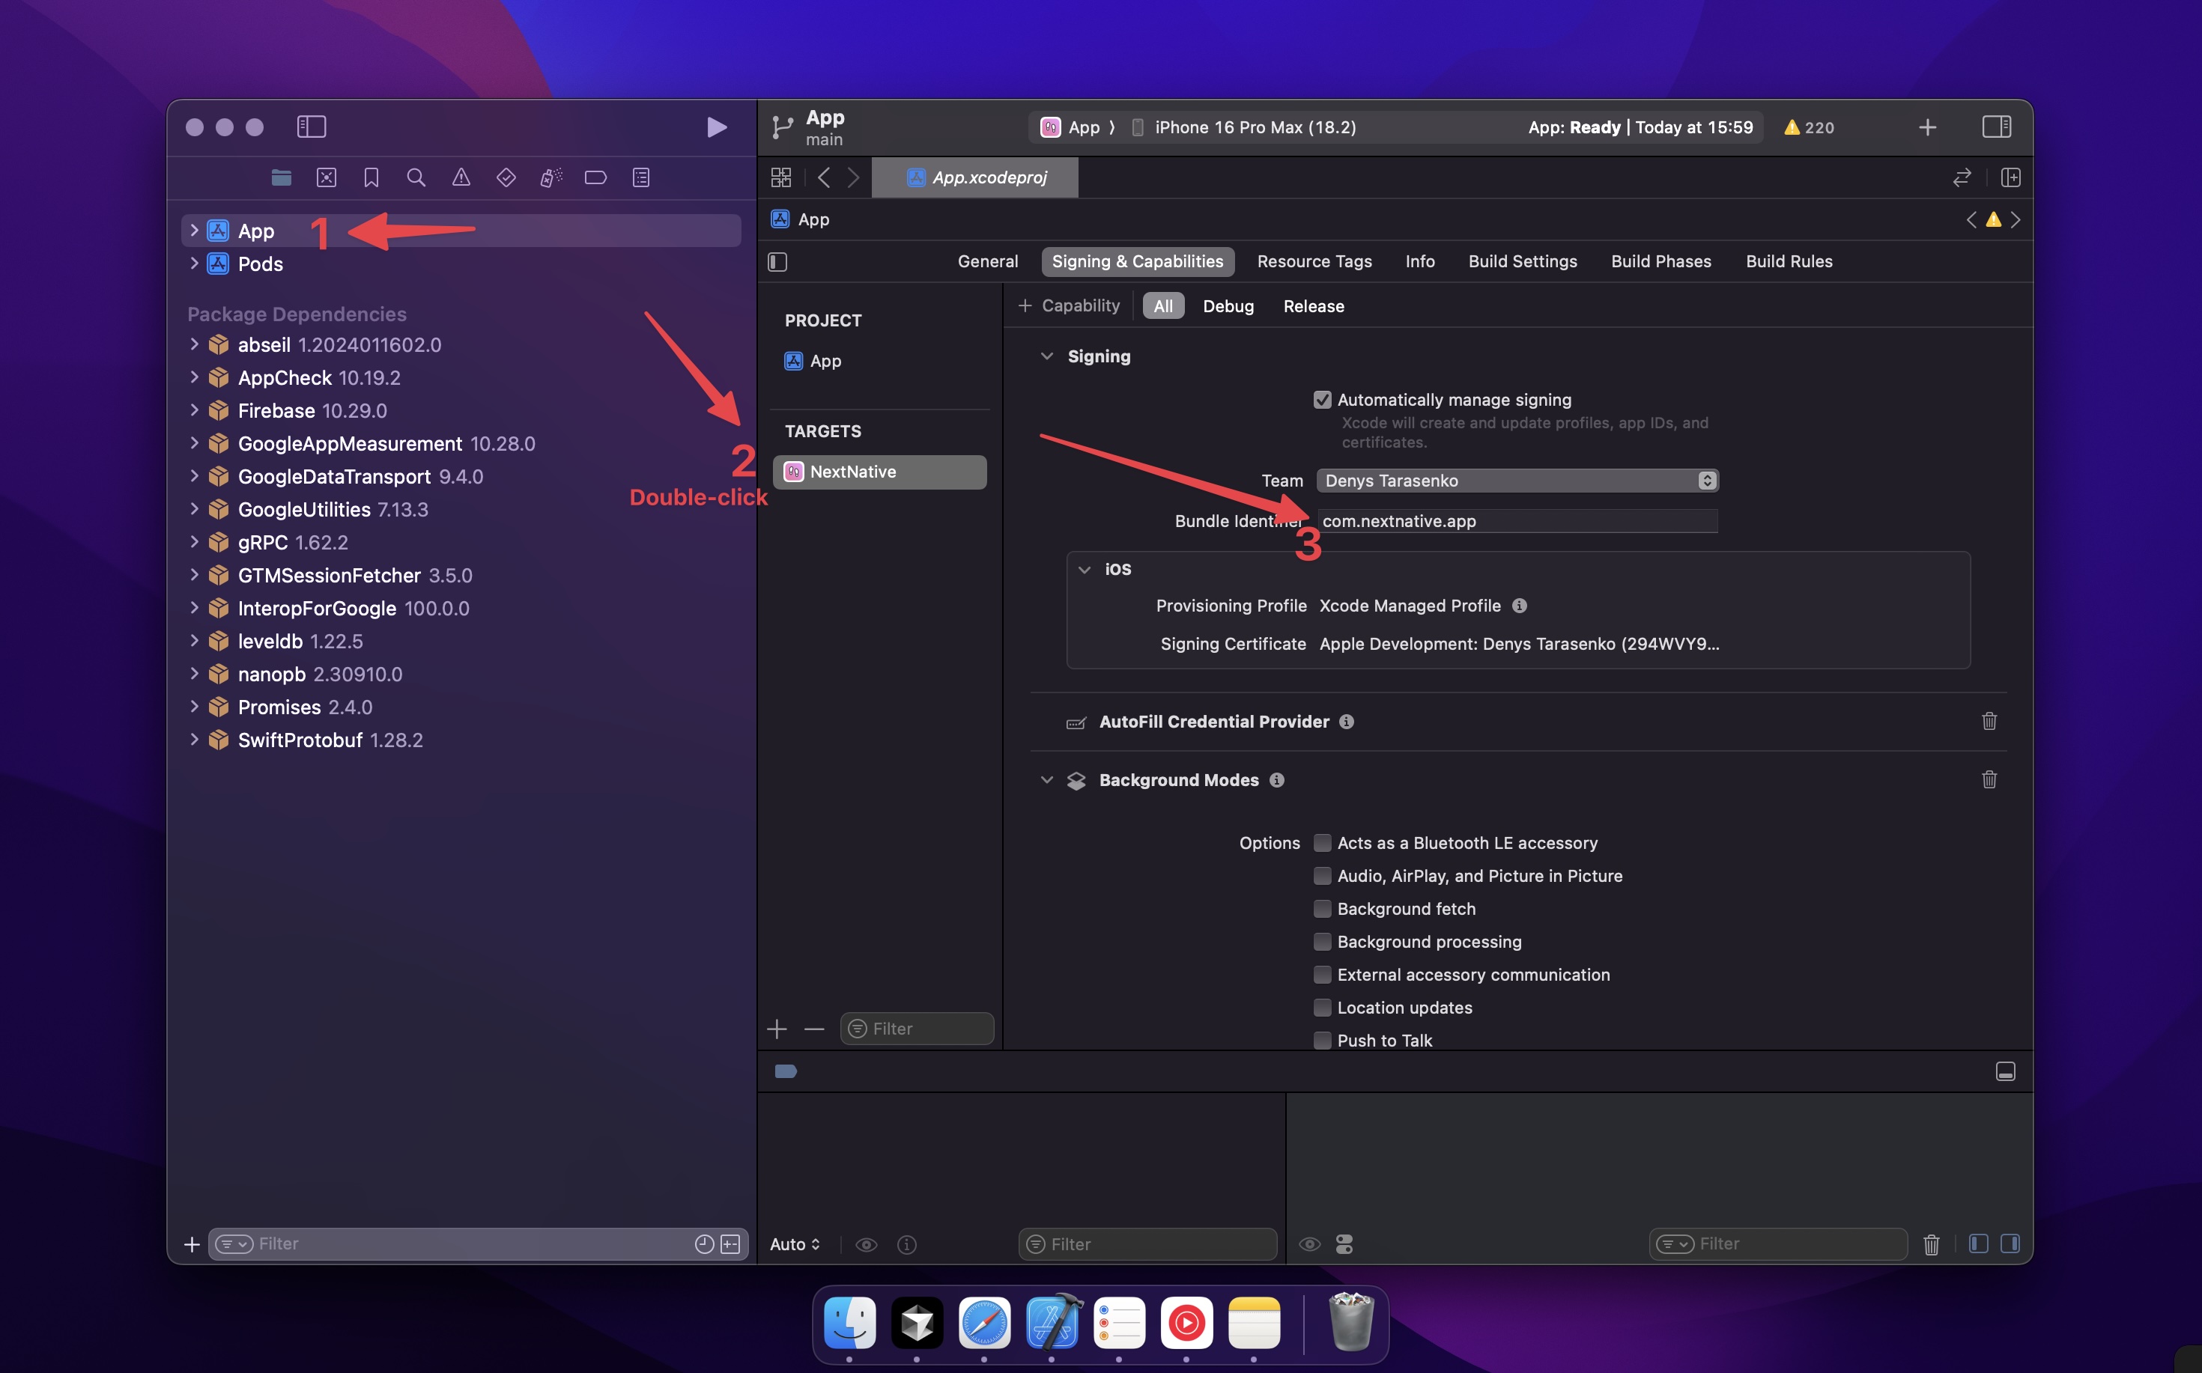Open the Find navigator magnifier icon

click(416, 178)
